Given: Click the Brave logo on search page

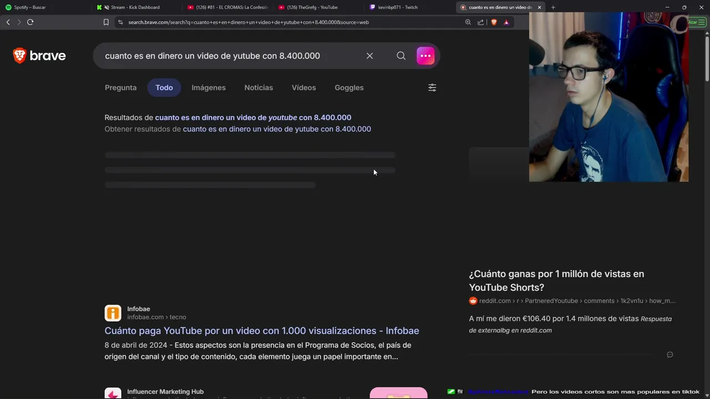Looking at the screenshot, I should [x=39, y=55].
